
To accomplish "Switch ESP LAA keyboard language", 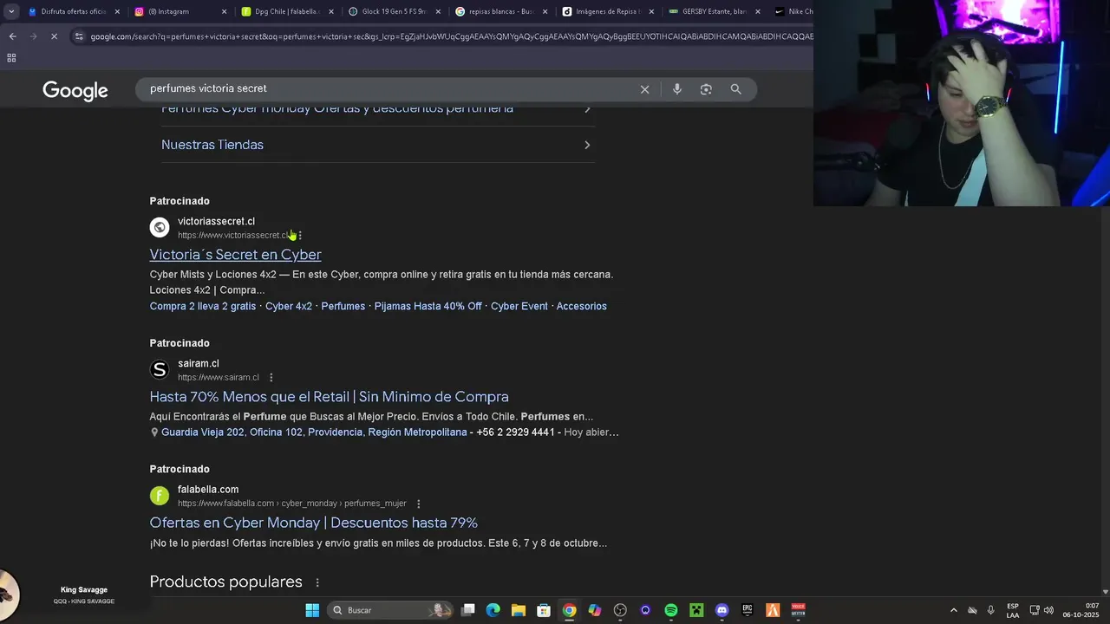I will 1013,610.
